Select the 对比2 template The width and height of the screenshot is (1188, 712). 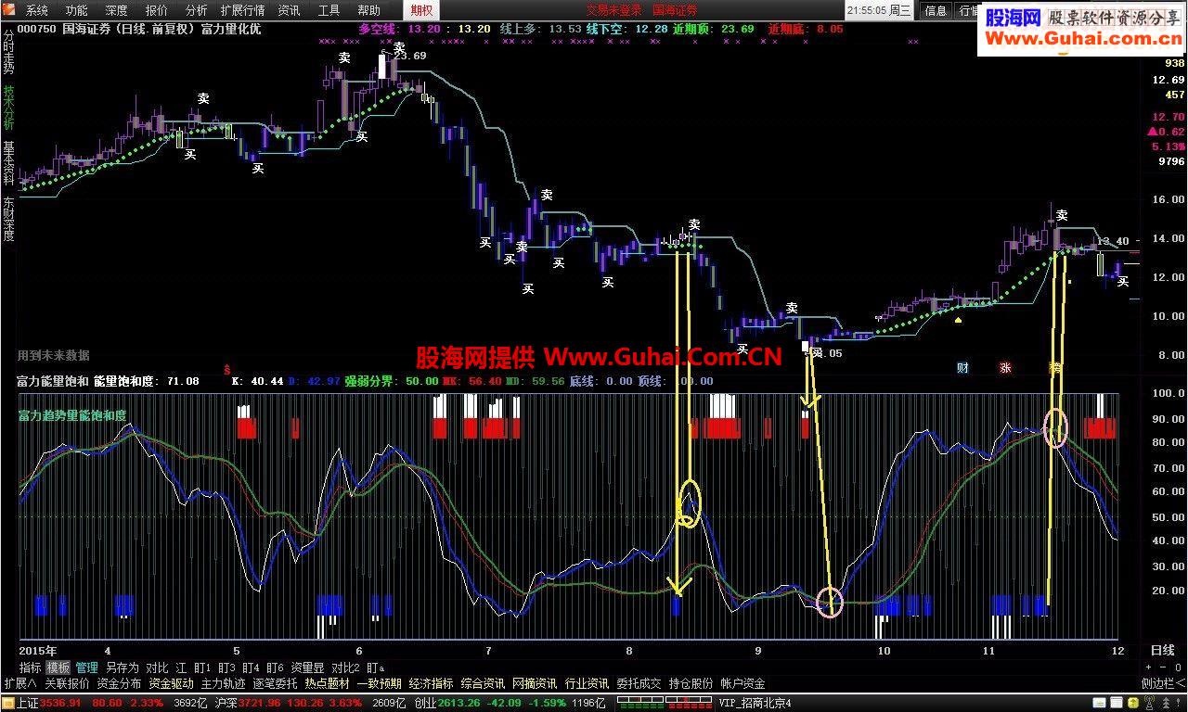345,667
